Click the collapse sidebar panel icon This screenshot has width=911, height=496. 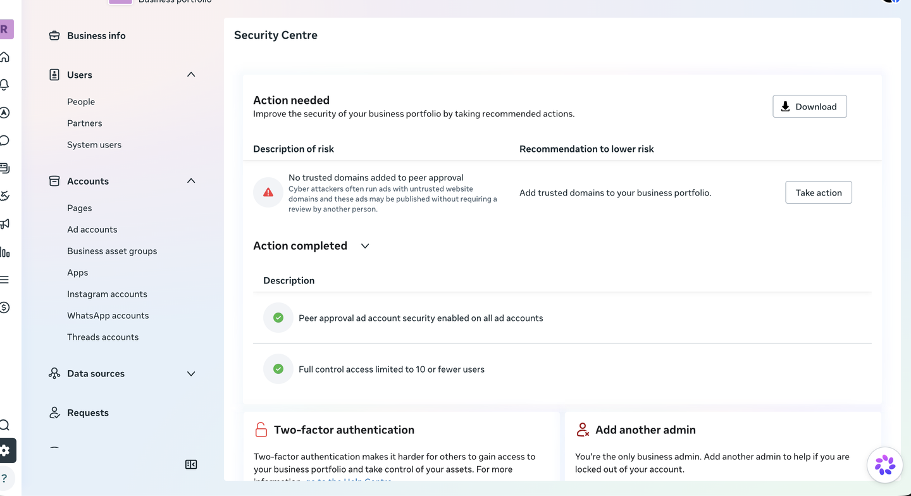coord(191,464)
